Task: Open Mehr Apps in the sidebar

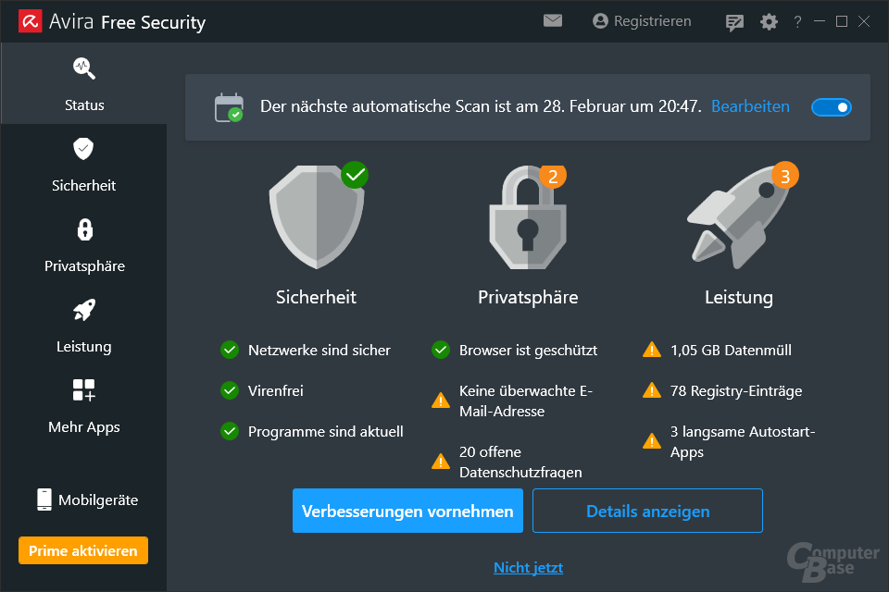Action: click(84, 405)
